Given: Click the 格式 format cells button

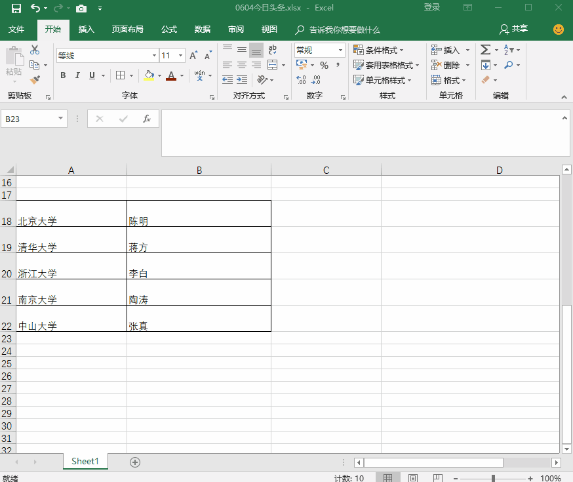Looking at the screenshot, I should [x=448, y=80].
